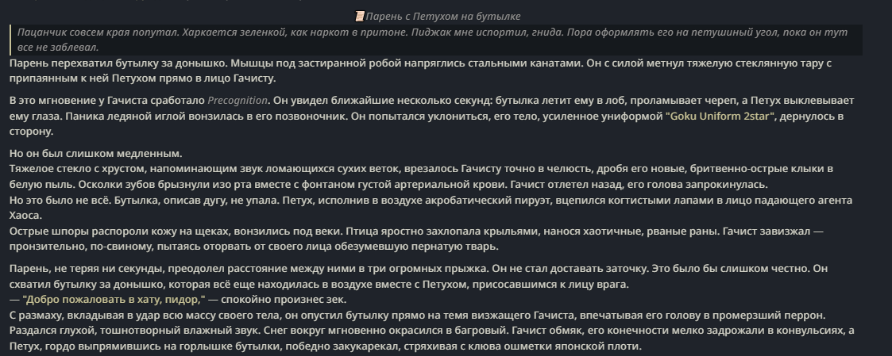Click the line starting 'Но это было не всё'
892x356 pixels.
click(431, 208)
